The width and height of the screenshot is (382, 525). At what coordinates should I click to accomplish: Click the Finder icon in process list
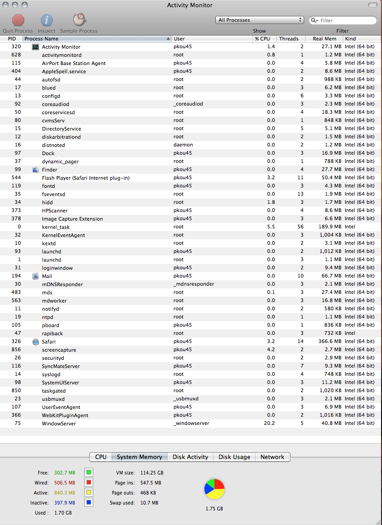pos(36,170)
